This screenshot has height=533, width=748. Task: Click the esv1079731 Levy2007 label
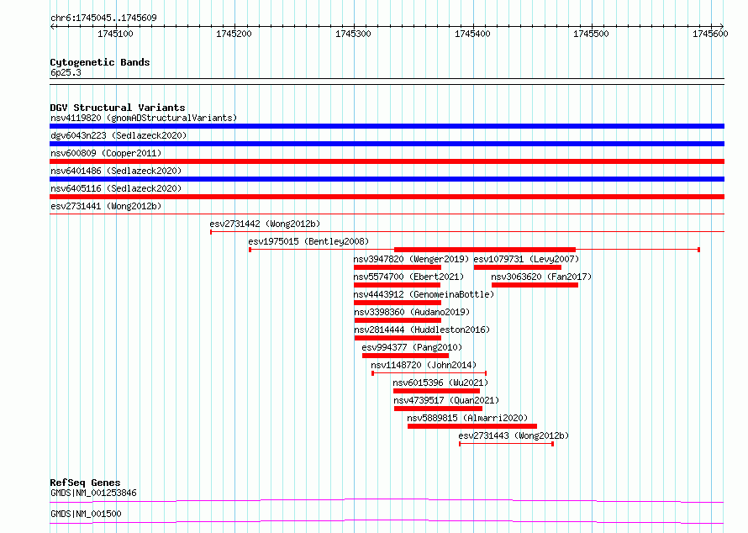(x=526, y=259)
